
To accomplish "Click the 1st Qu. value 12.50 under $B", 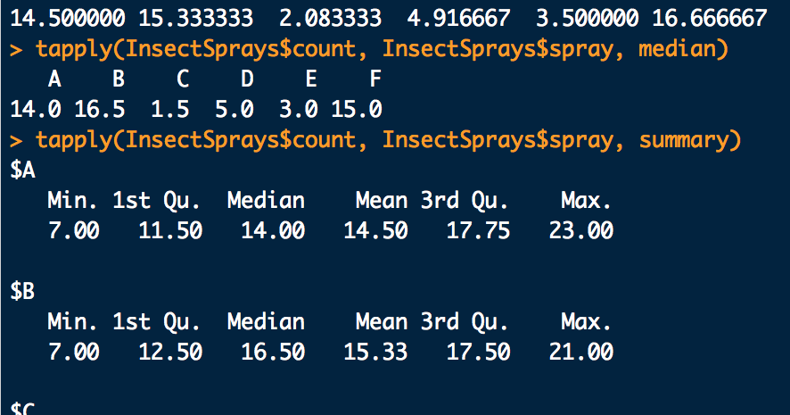I will [x=170, y=353].
